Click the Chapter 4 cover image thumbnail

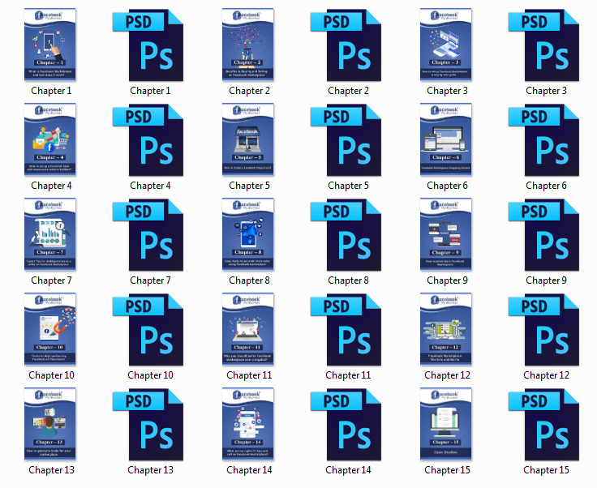tap(49, 139)
